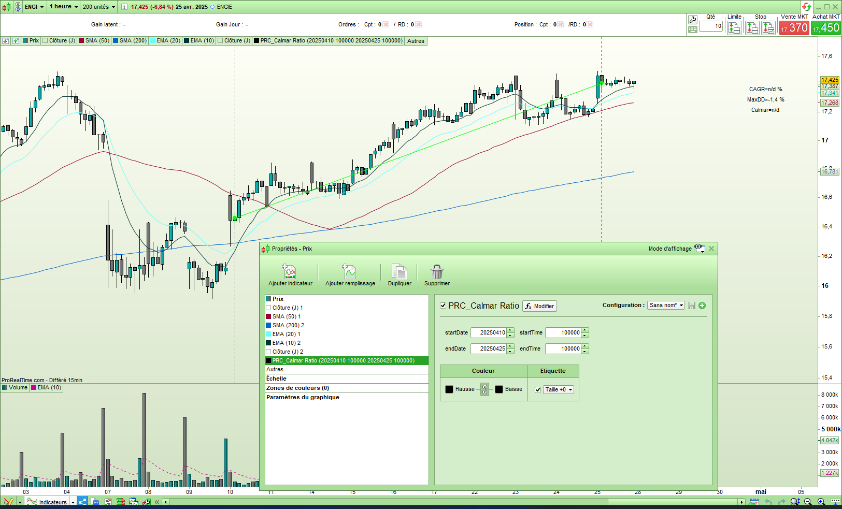Click the Zones de couleurs (0) section
This screenshot has width=842, height=509.
347,388
